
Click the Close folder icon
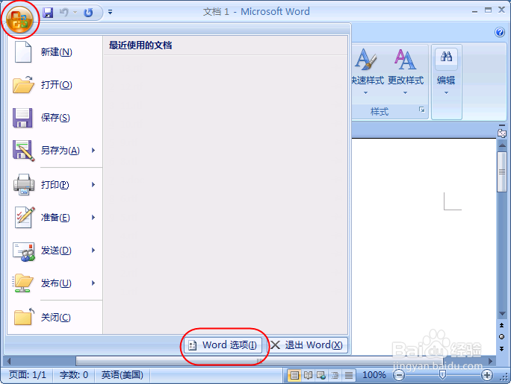[x=24, y=317]
